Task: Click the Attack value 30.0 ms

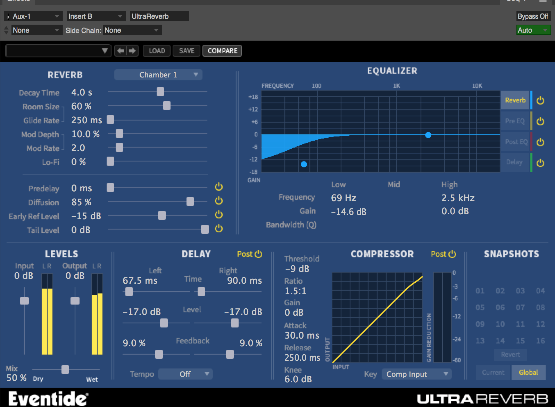Action: pos(302,335)
